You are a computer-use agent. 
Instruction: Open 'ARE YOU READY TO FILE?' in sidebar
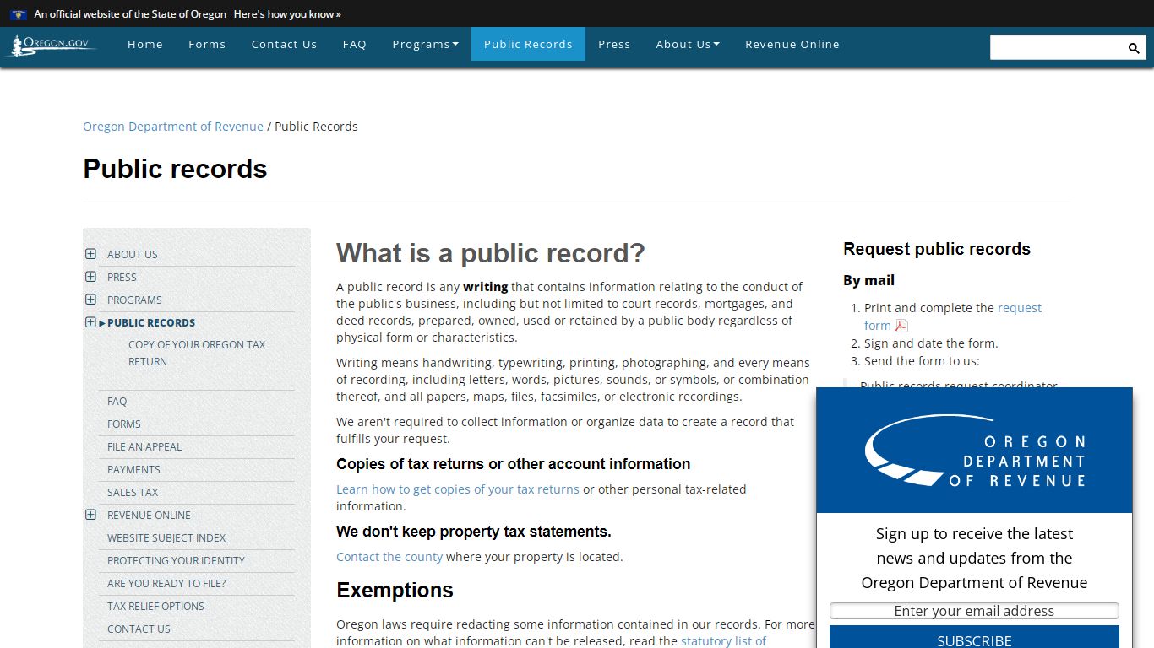click(x=166, y=584)
